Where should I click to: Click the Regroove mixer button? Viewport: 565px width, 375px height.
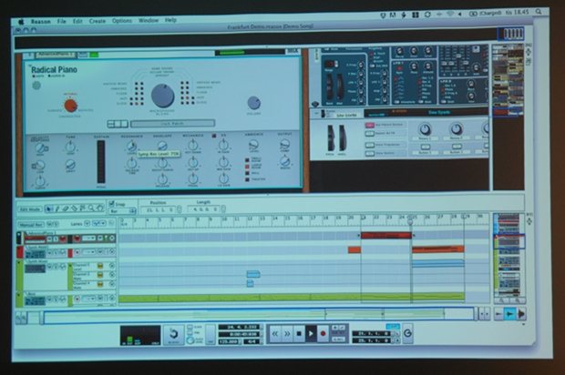tap(407, 333)
